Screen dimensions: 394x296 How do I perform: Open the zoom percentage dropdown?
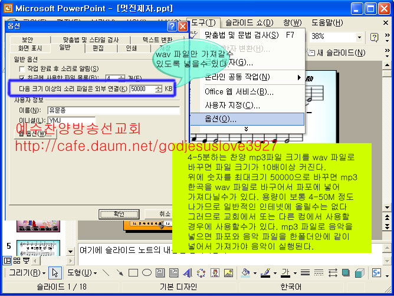tap(359, 37)
